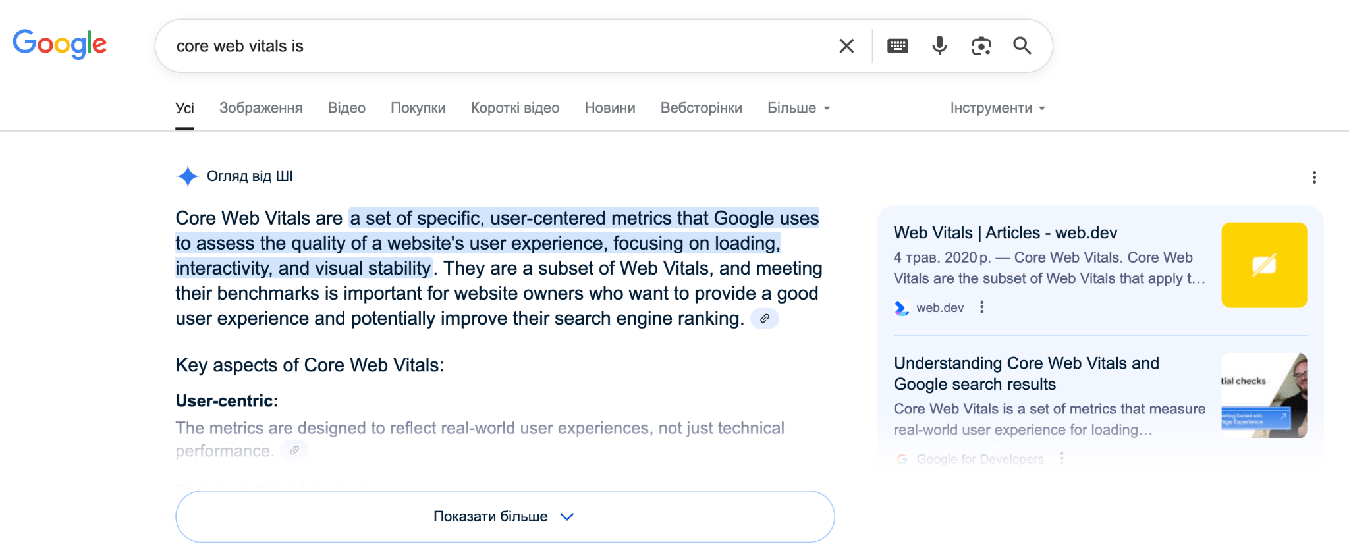The height and width of the screenshot is (557, 1349).
Task: Clear the search query with the X
Action: coord(846,45)
